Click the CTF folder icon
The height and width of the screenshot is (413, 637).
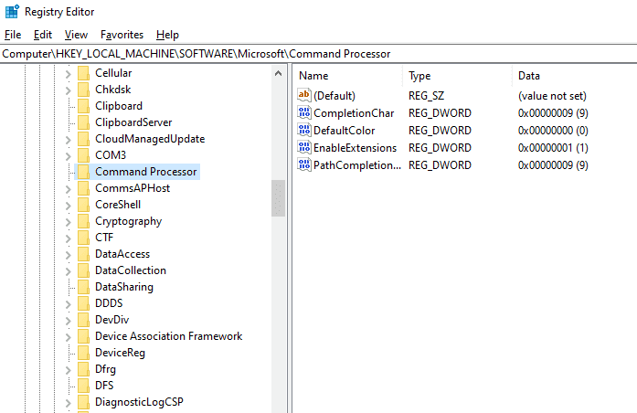click(83, 238)
